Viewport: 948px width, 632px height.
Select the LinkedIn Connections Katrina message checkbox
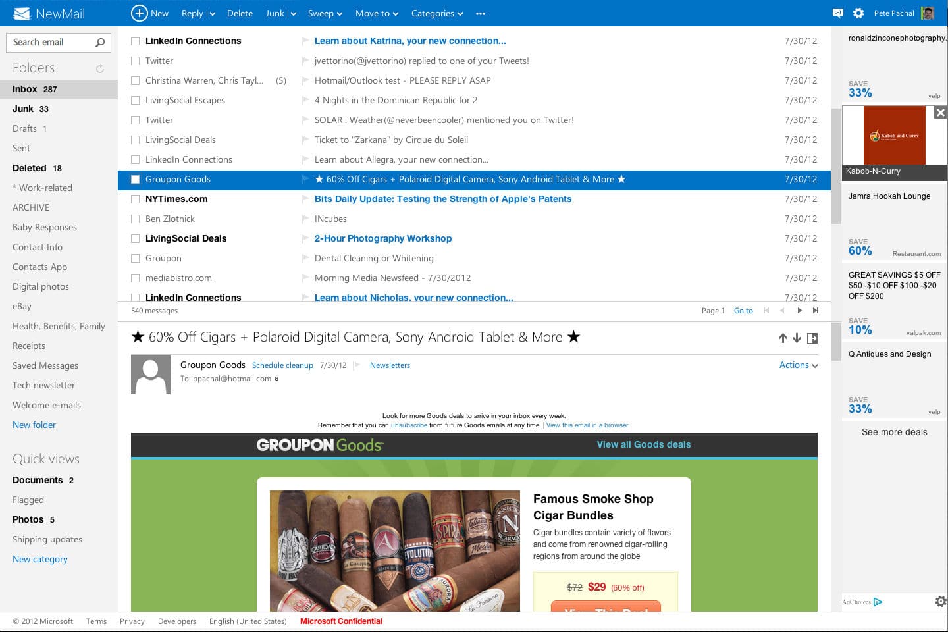(x=135, y=41)
